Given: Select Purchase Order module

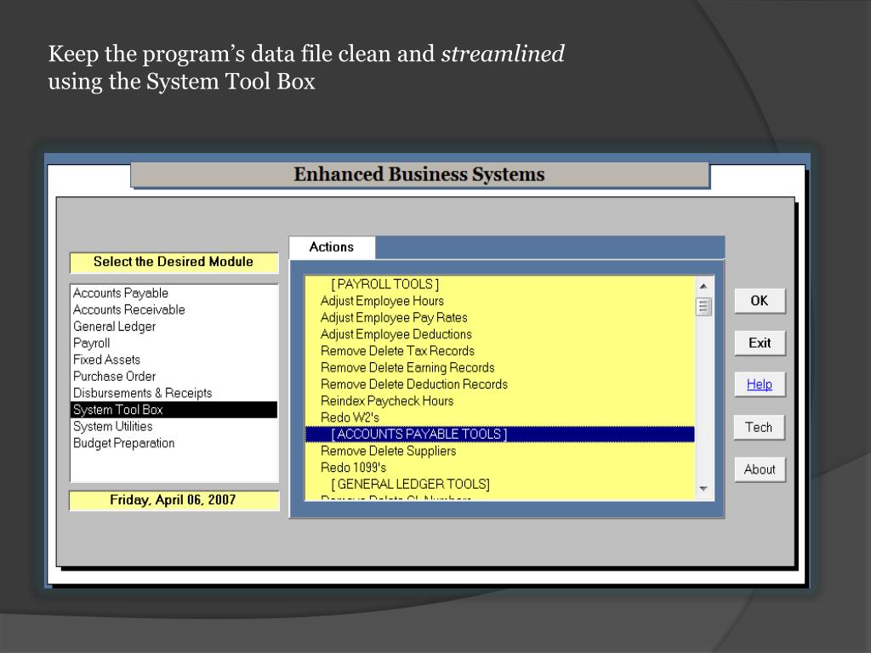Looking at the screenshot, I should 174,377.
